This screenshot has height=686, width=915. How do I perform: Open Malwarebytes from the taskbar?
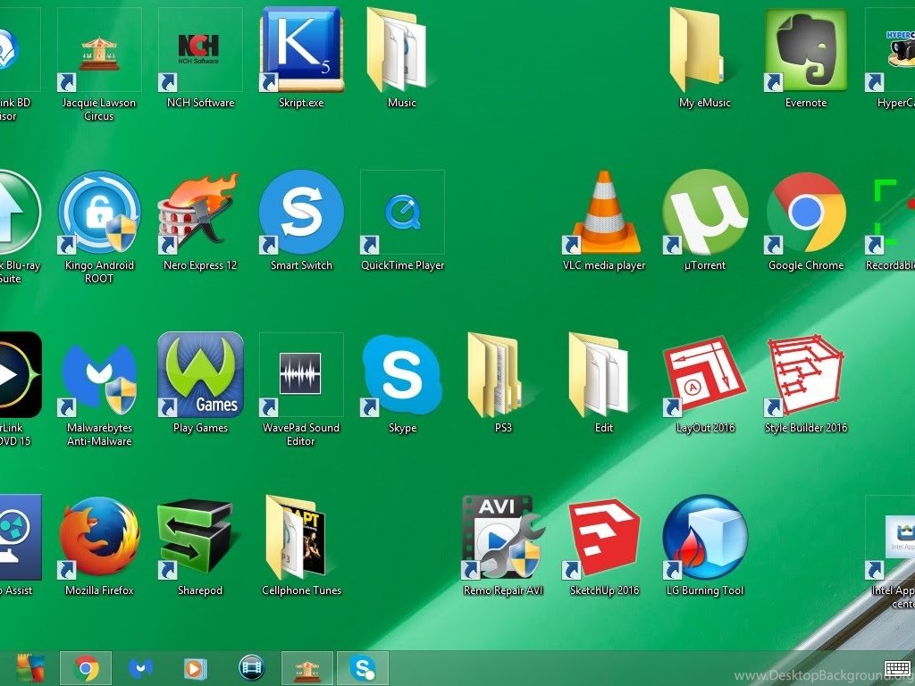point(140,668)
